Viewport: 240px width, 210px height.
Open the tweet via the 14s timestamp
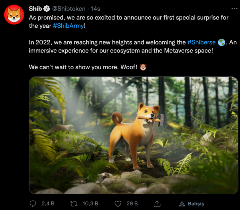click(x=95, y=9)
